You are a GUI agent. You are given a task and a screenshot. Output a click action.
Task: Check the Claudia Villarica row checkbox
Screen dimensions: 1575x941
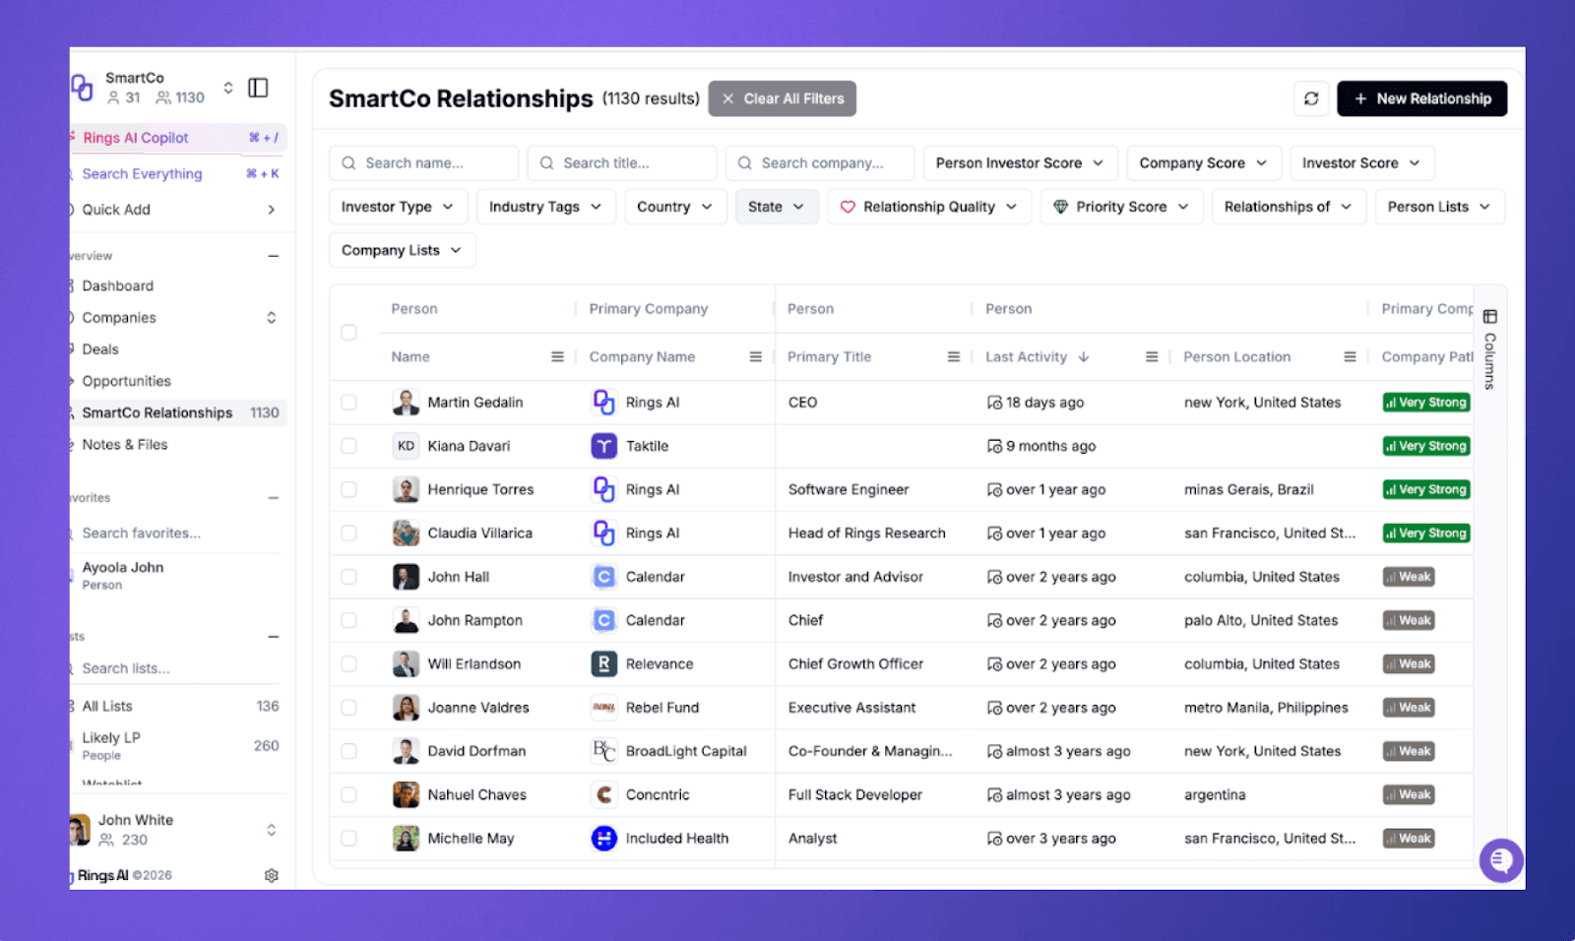click(348, 533)
